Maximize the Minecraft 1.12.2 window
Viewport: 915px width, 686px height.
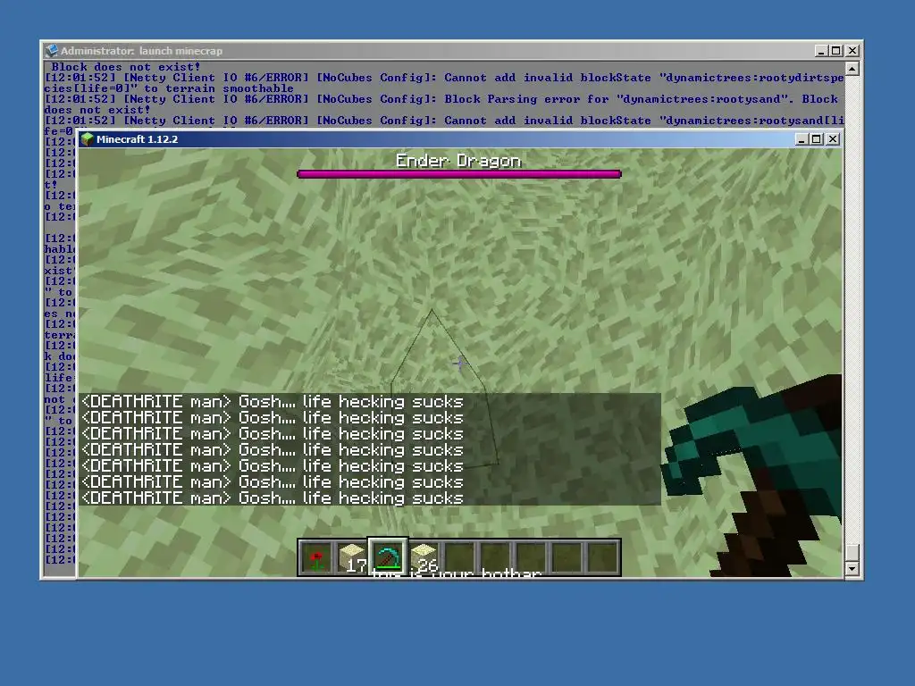click(817, 138)
